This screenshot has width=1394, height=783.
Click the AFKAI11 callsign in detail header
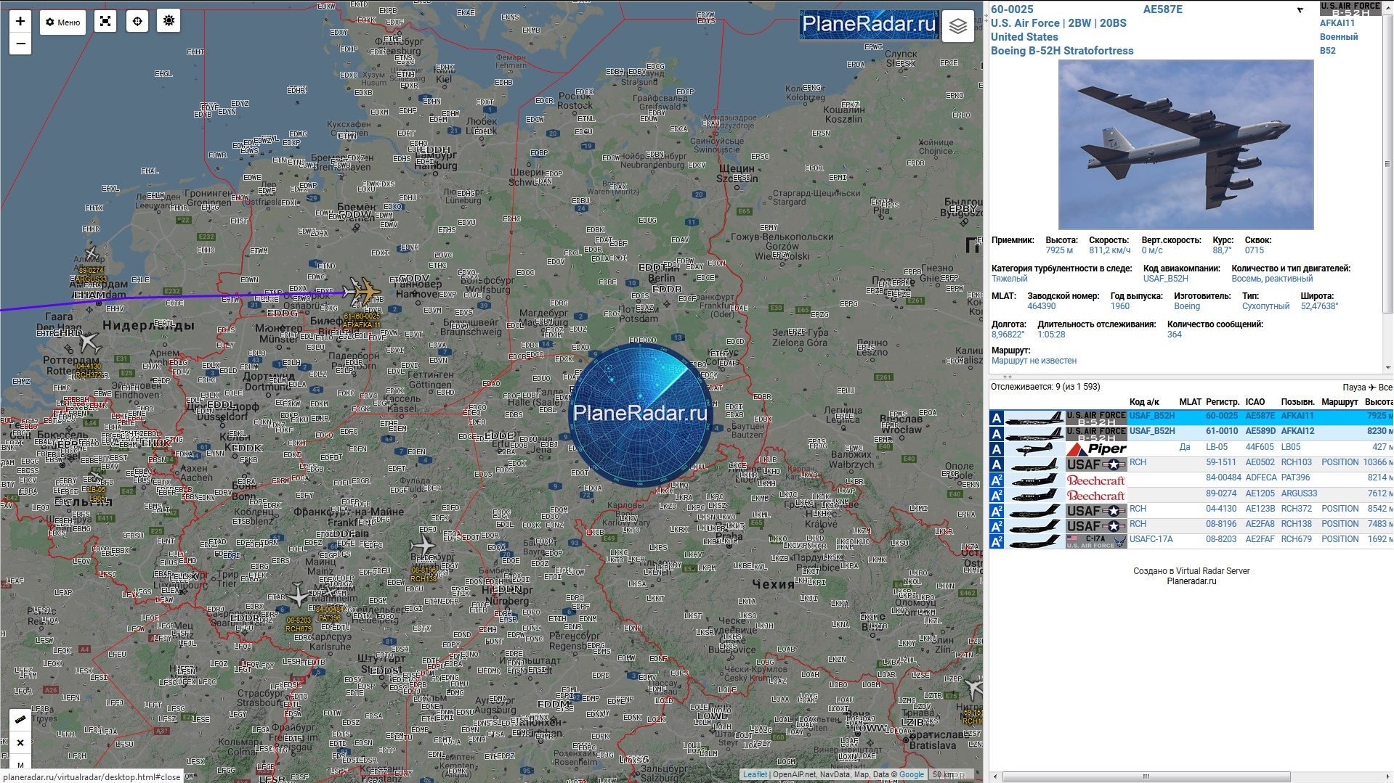point(1337,23)
